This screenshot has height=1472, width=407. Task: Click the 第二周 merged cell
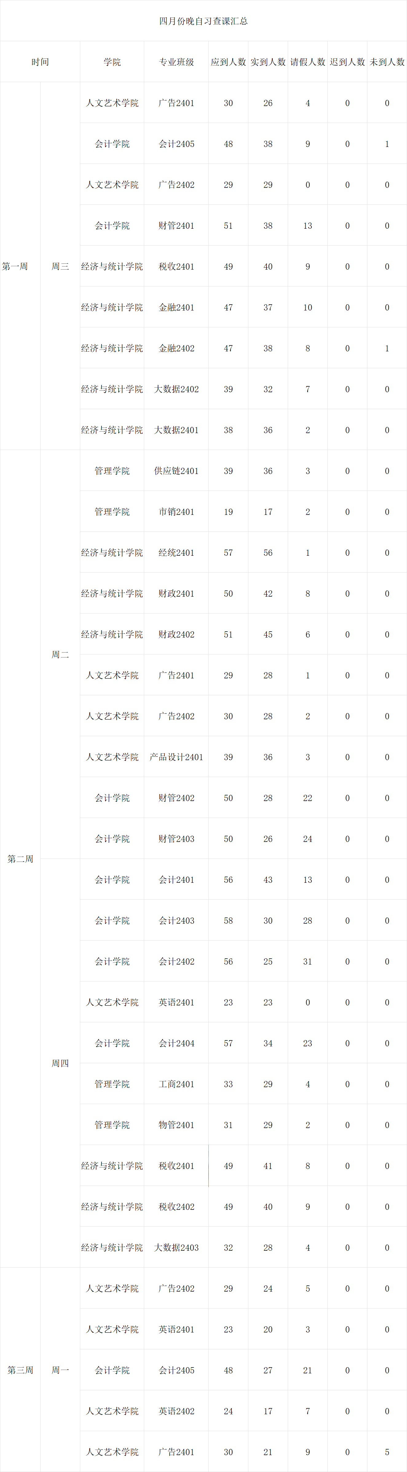[20, 859]
